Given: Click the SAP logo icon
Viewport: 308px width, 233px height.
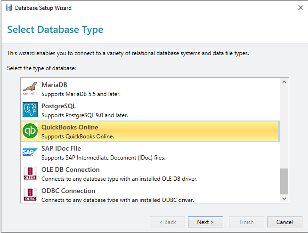Looking at the screenshot, I should click(30, 152).
